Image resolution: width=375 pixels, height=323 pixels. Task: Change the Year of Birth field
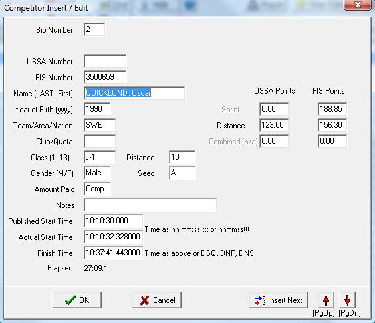pyautogui.click(x=97, y=109)
